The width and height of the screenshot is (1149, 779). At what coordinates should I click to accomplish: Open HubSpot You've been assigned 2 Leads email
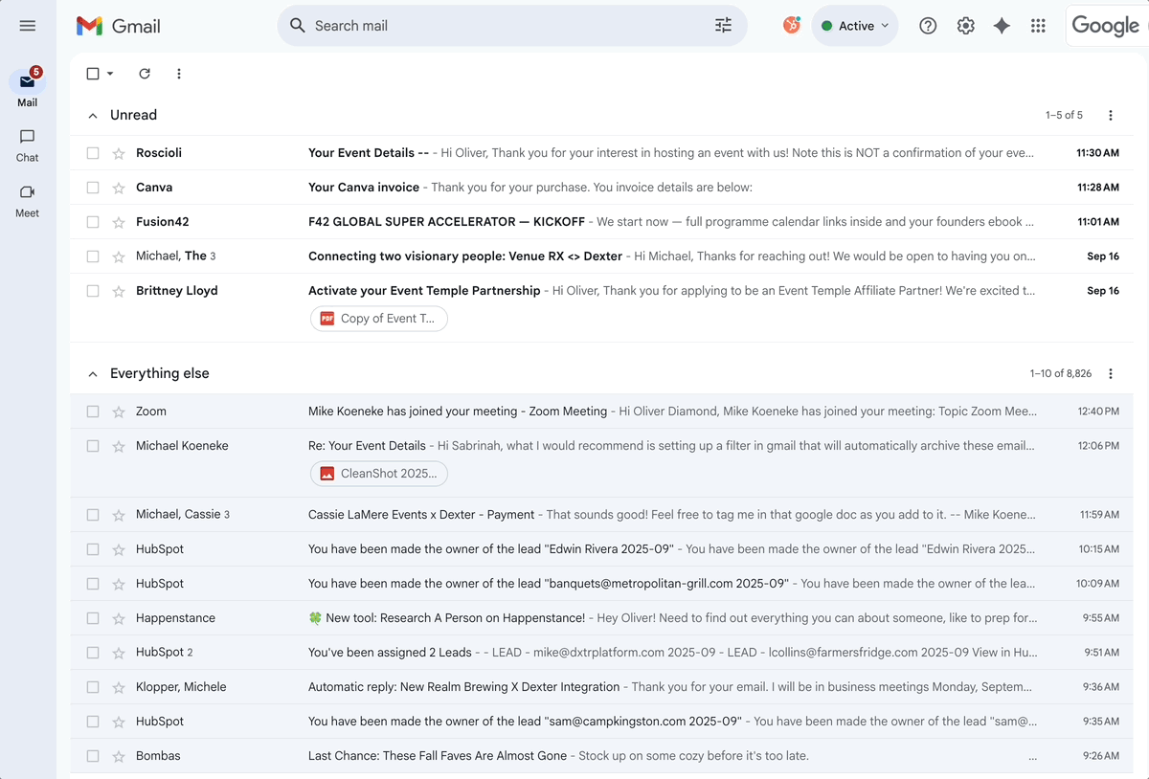click(x=601, y=653)
